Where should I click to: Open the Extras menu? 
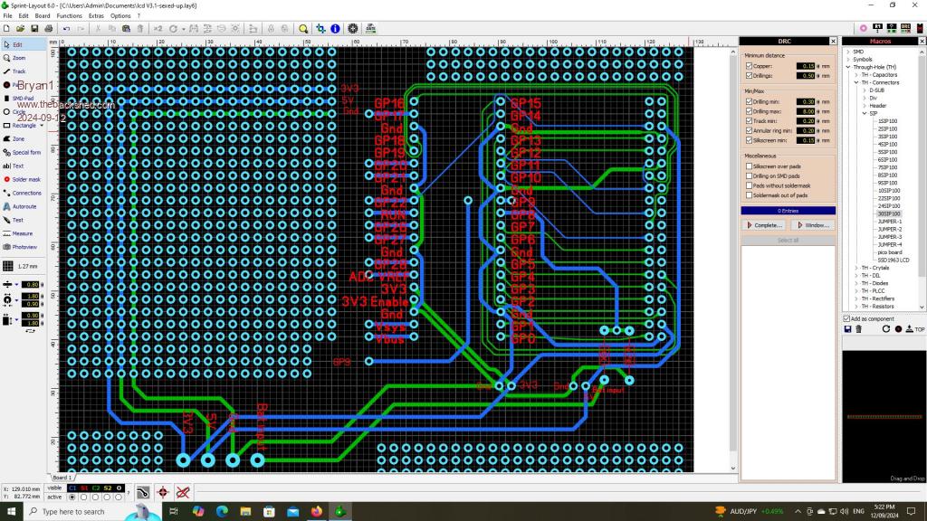tap(96, 16)
